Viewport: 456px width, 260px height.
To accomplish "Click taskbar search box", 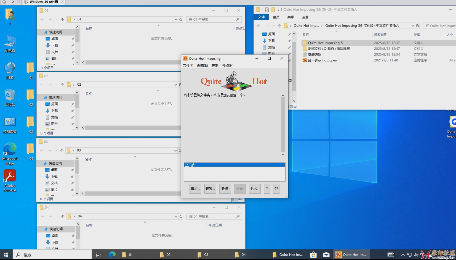I will (x=52, y=255).
